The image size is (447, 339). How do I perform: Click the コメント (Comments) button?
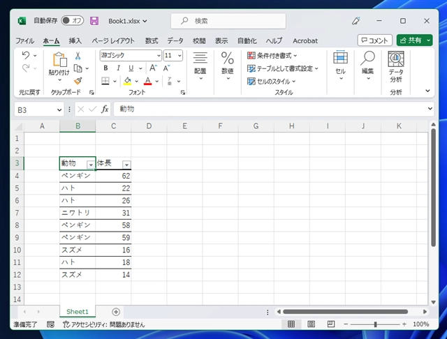[x=374, y=40]
